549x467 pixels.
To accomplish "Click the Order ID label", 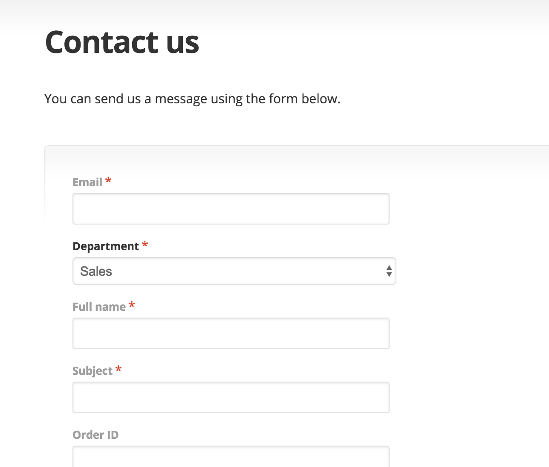I will [x=95, y=435].
